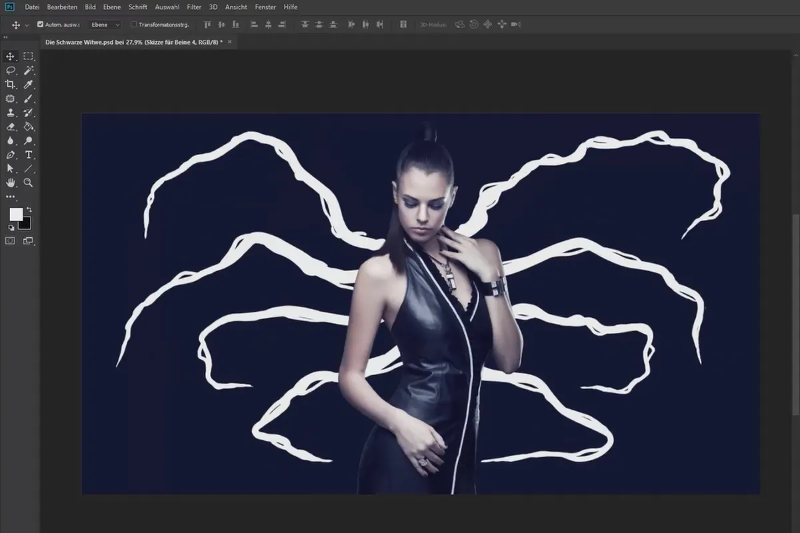
Task: Open the white foreground color swatch
Action: coord(15,215)
